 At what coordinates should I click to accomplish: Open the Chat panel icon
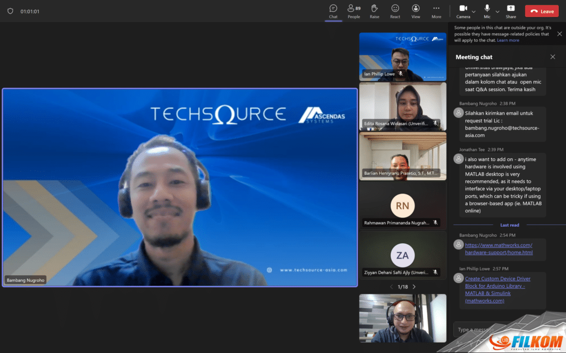333,10
